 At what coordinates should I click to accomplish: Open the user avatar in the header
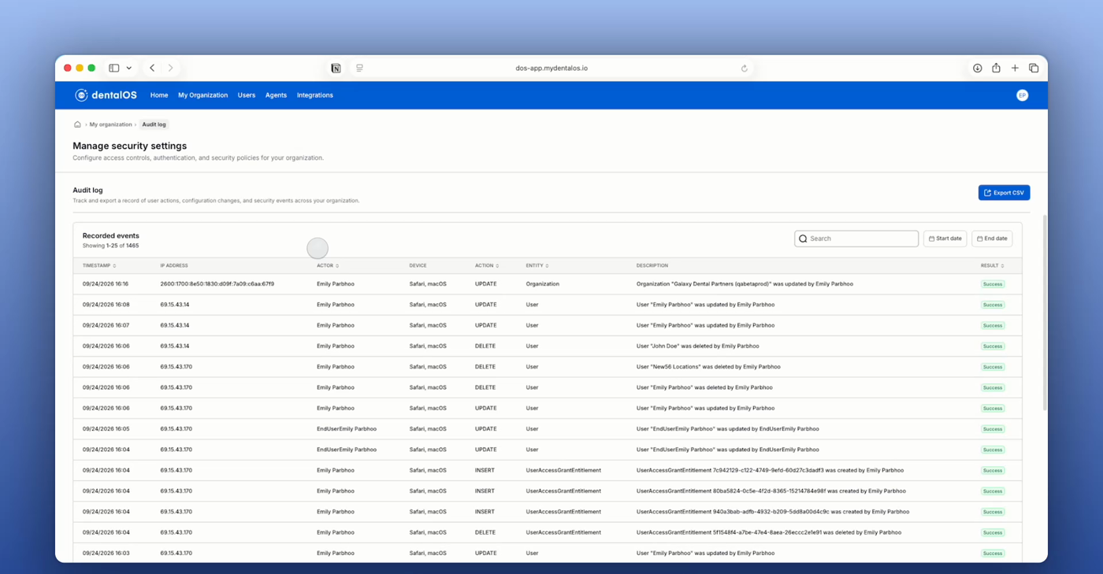[x=1022, y=95]
